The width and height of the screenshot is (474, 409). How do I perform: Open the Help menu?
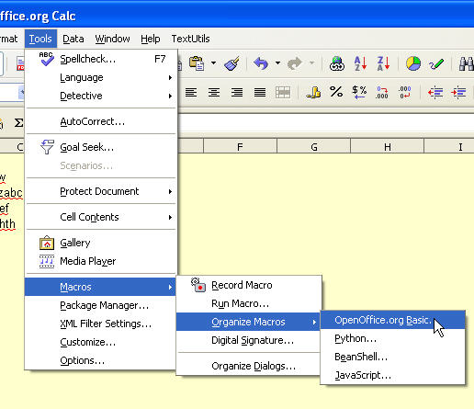point(151,39)
